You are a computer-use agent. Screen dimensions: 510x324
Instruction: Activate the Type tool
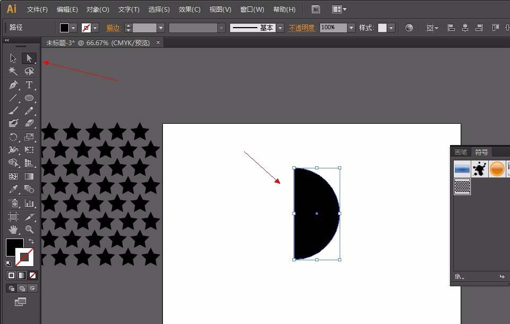click(29, 85)
